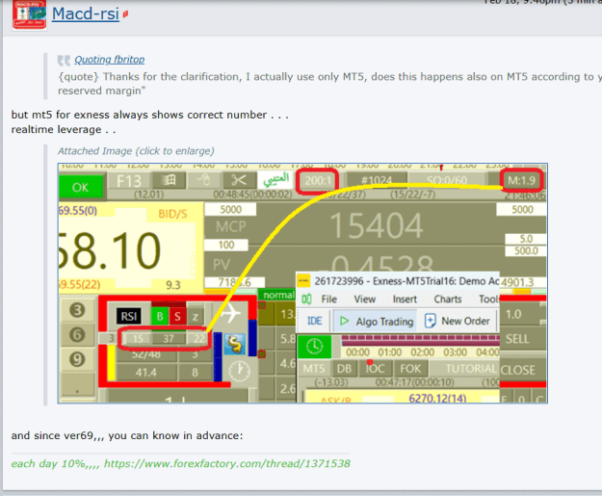The height and width of the screenshot is (496, 602).
Task: Click the gold dollar sign icon
Action: 235,344
